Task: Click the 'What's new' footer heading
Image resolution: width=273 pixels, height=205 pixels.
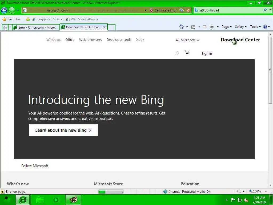Action: click(18, 184)
